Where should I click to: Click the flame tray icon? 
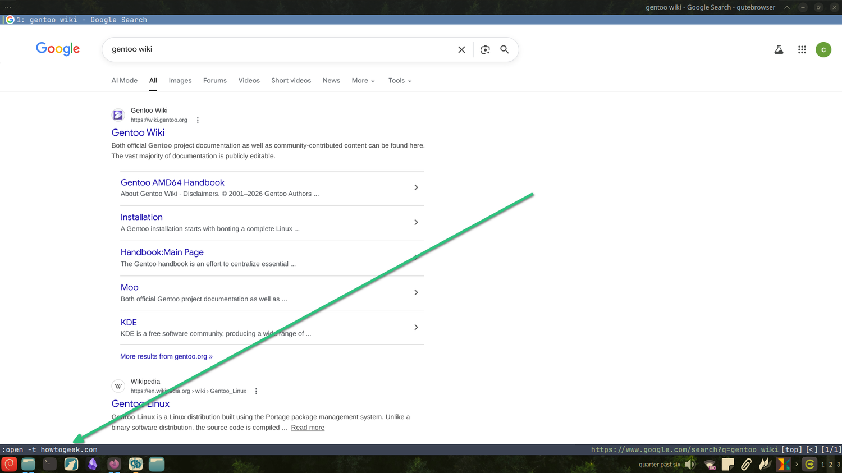pyautogui.click(x=765, y=464)
